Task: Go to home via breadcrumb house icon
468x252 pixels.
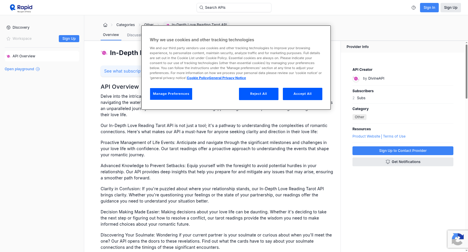Action: [105, 25]
